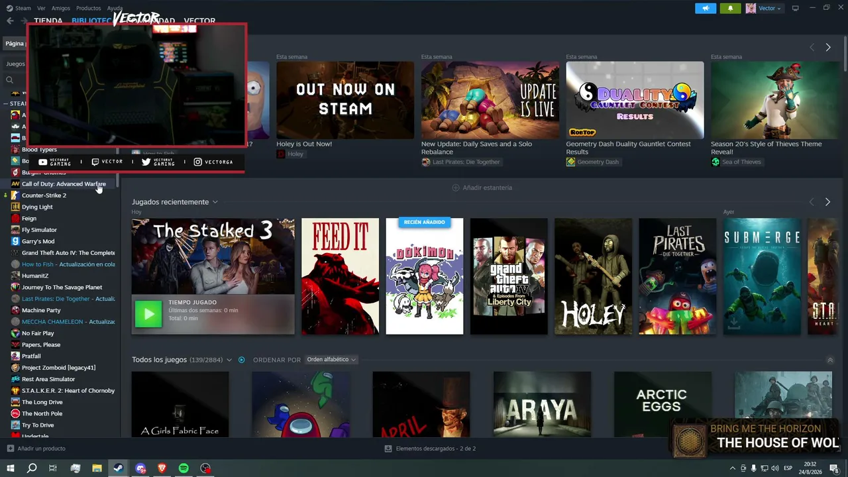Image resolution: width=848 pixels, height=477 pixels.
Task: Switch to the TIENDA tab
Action: [48, 21]
